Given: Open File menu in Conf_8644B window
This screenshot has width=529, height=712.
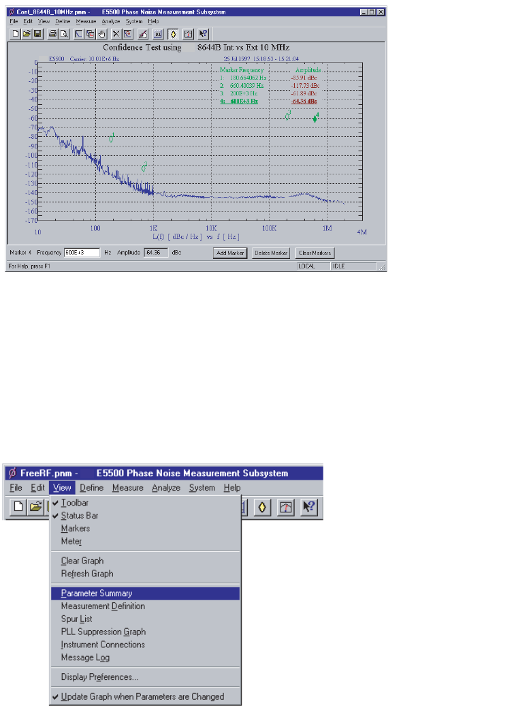Looking at the screenshot, I should (14, 21).
